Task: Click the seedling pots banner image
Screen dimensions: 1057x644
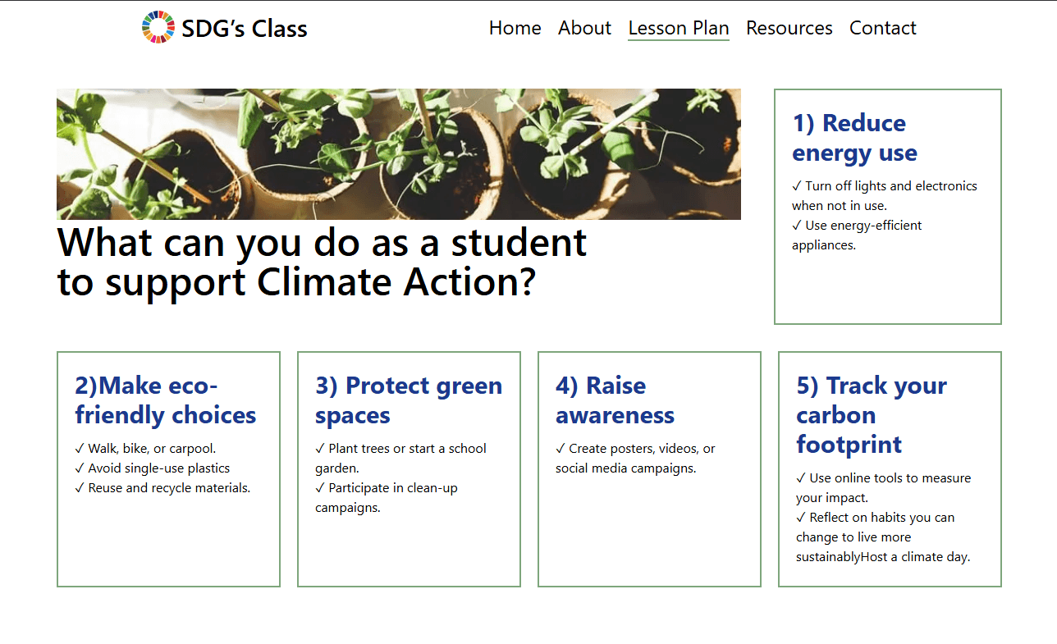Action: [x=398, y=153]
